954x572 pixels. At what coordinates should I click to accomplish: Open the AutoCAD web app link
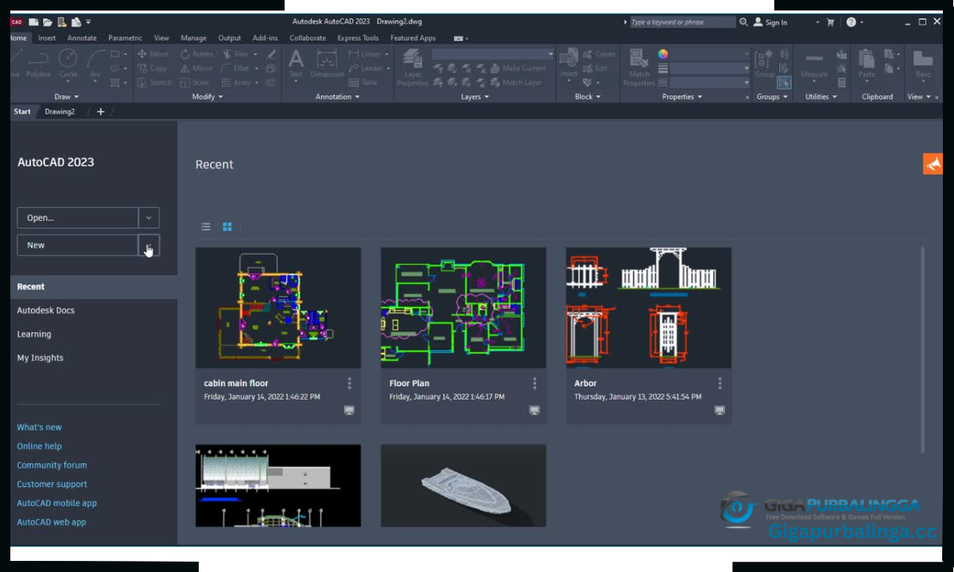51,523
